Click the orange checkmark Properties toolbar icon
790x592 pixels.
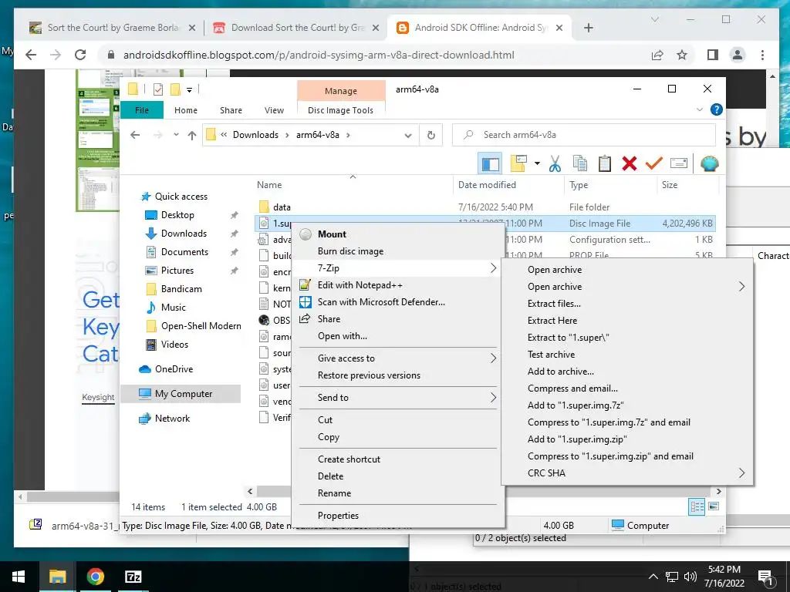click(654, 163)
